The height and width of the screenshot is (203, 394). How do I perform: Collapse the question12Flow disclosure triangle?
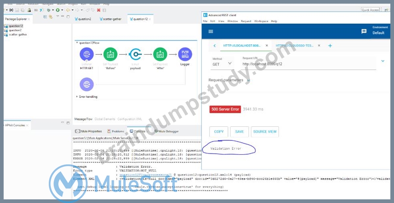point(77,43)
